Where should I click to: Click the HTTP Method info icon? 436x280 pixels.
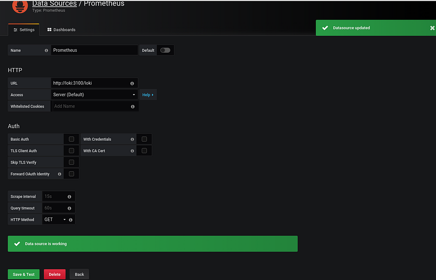tap(71, 220)
